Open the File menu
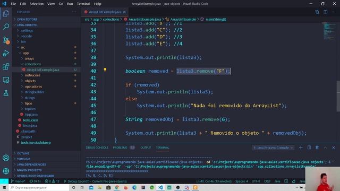Screen dimensions: 340x191 coord(13,4)
